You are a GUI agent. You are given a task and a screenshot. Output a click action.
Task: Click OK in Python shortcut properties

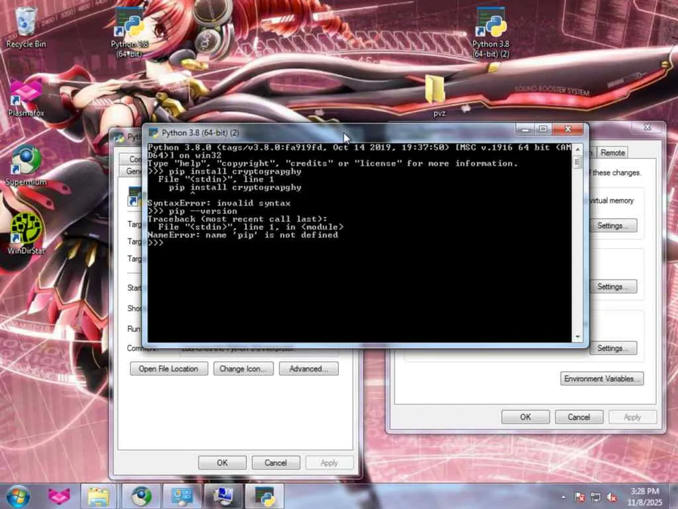[x=222, y=463]
